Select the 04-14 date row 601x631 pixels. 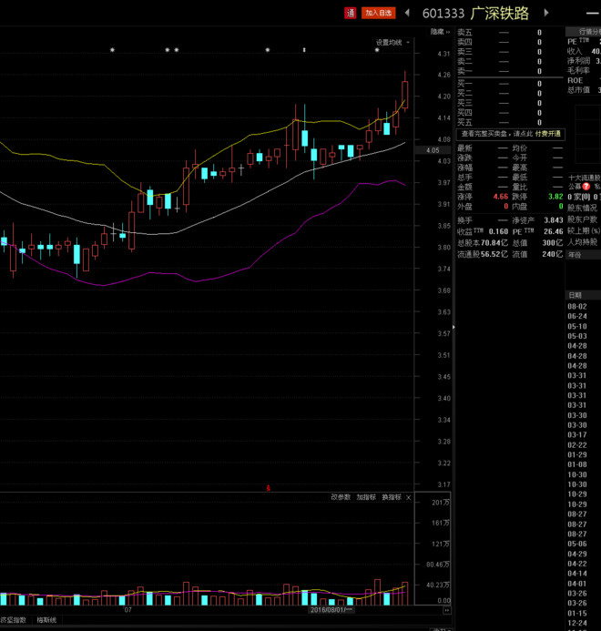coord(577,574)
